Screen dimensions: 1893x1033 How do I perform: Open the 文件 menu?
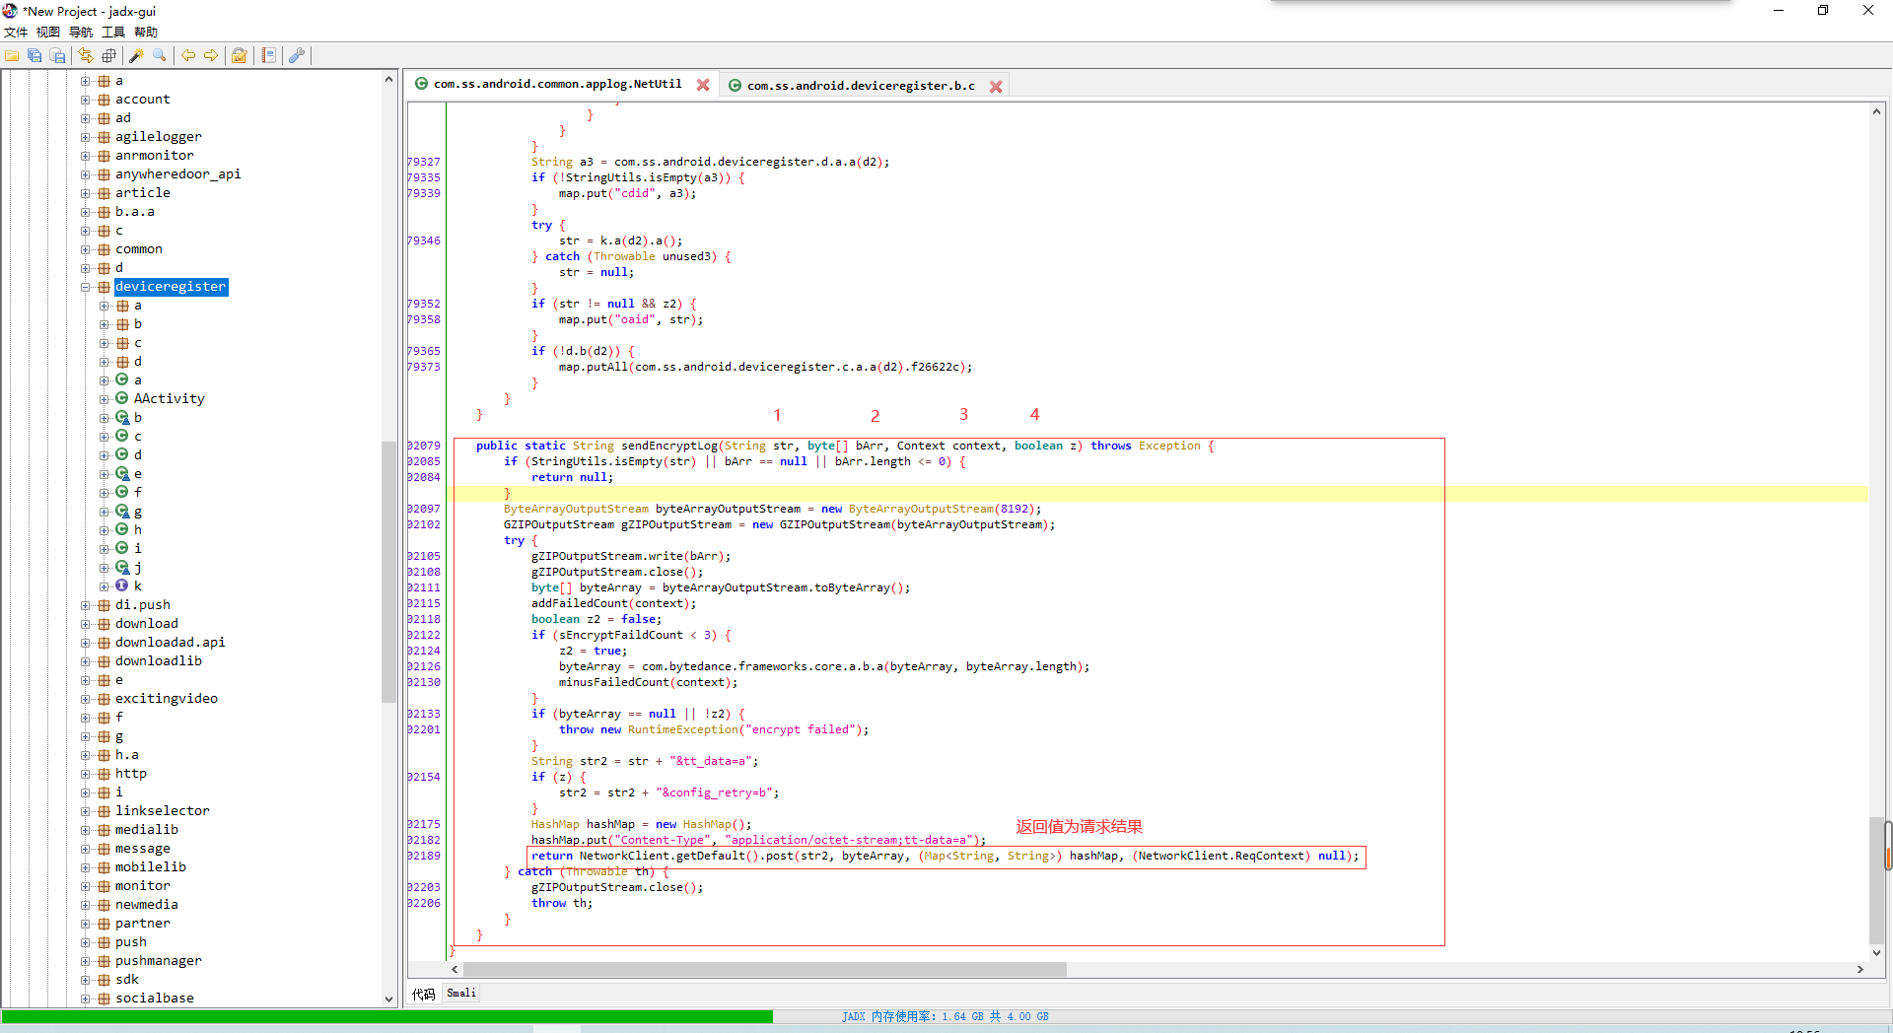click(x=16, y=33)
